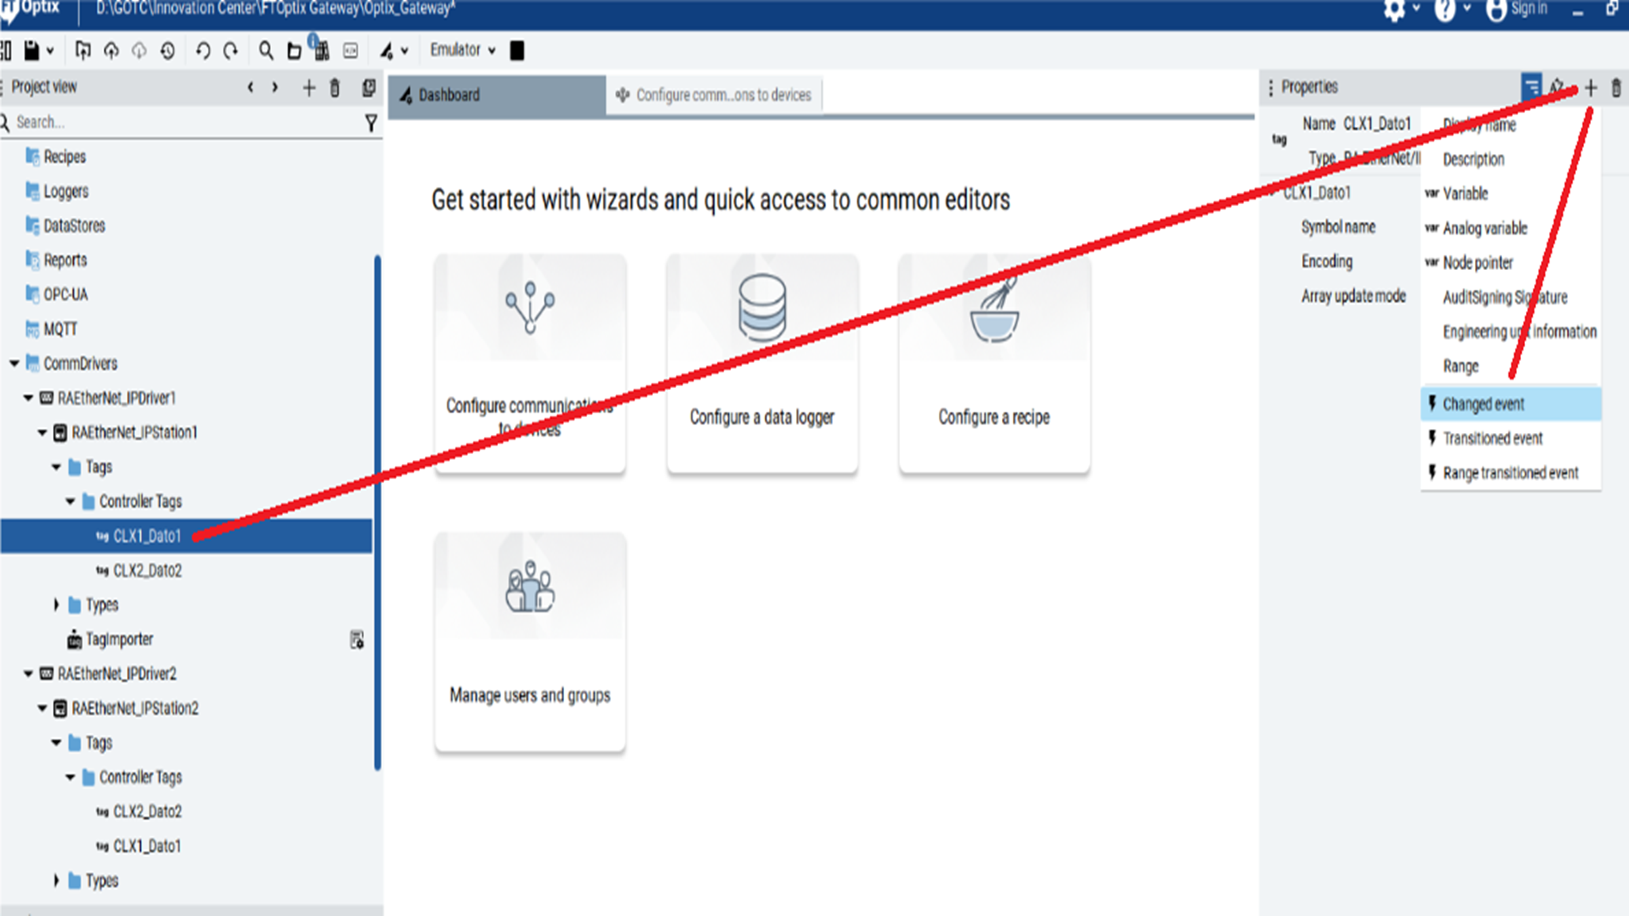The width and height of the screenshot is (1629, 916).
Task: Click the plus icon in Properties header
Action: (x=1590, y=88)
